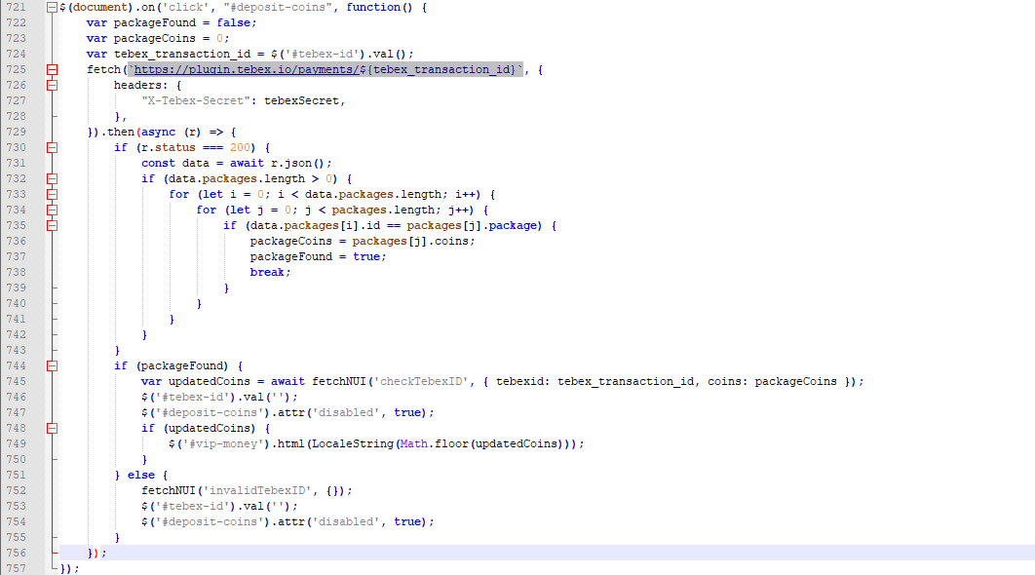Click 'true' value on line 737
Screen dimensions: 1035x575
coord(366,257)
